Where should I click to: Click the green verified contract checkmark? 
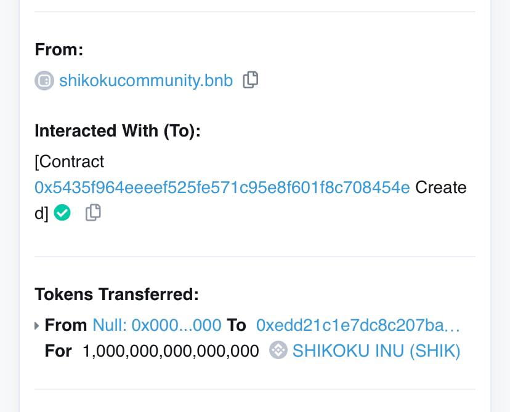tap(62, 213)
